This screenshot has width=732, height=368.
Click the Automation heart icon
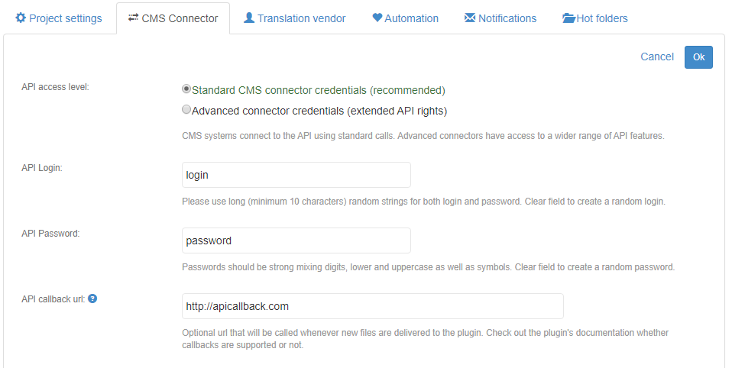pyautogui.click(x=377, y=18)
